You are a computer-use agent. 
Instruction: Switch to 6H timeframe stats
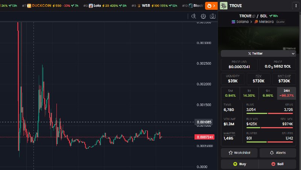click(x=268, y=93)
